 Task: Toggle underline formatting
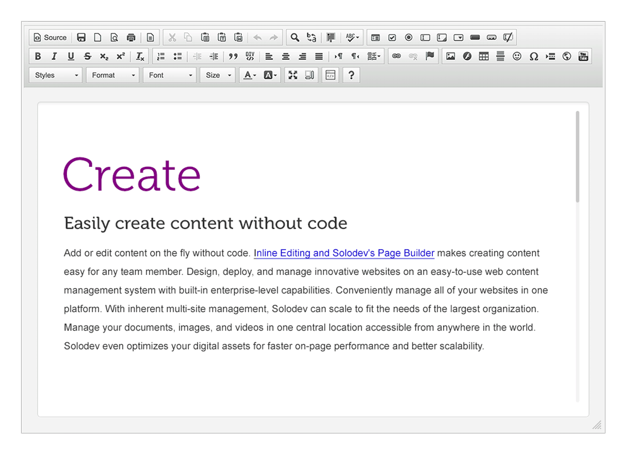pyautogui.click(x=71, y=57)
